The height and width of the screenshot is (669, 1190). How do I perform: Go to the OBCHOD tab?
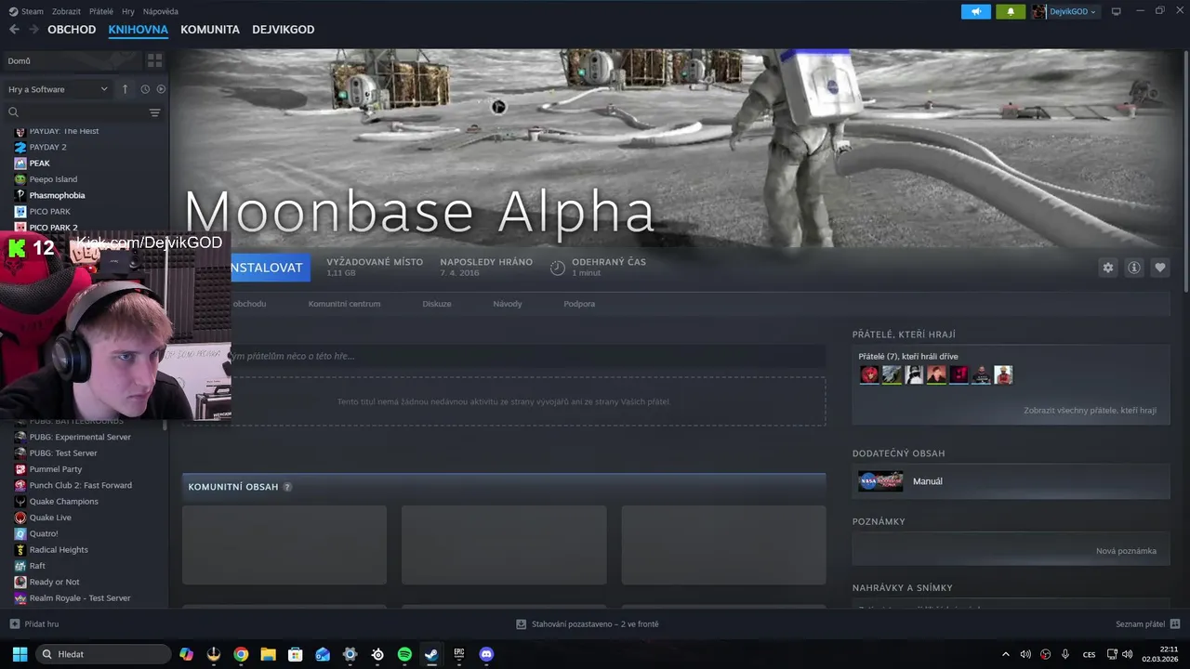pyautogui.click(x=72, y=30)
